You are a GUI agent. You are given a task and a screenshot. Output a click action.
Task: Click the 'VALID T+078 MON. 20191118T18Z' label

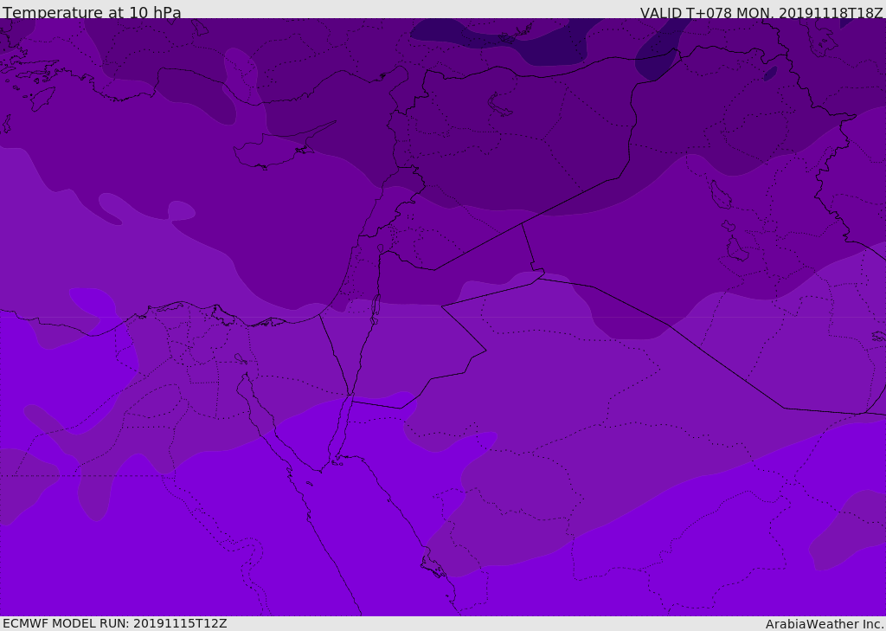coord(761,12)
